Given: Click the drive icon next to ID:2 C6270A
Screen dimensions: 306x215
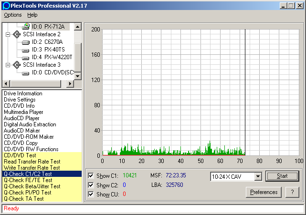Looking at the screenshot, I should (x=26, y=42).
